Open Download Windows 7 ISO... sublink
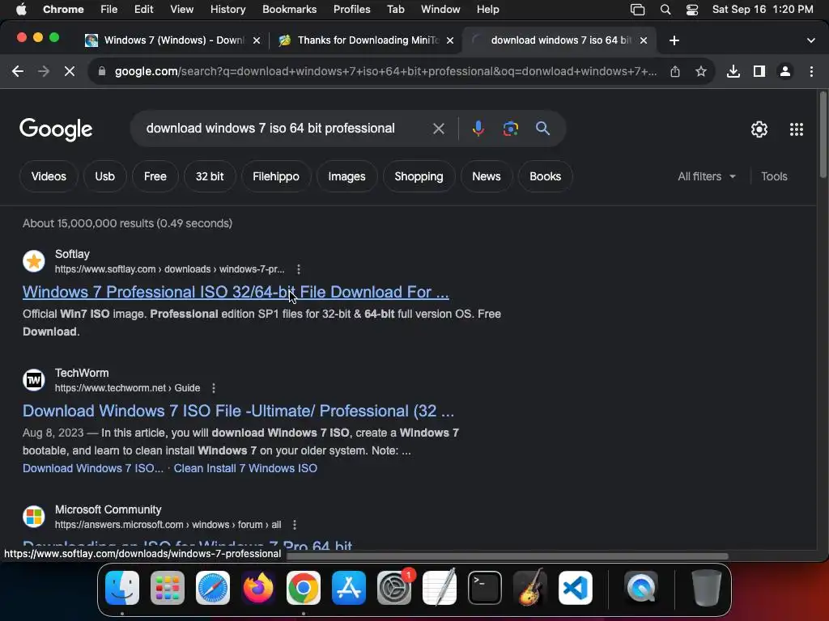The image size is (829, 621). [93, 468]
